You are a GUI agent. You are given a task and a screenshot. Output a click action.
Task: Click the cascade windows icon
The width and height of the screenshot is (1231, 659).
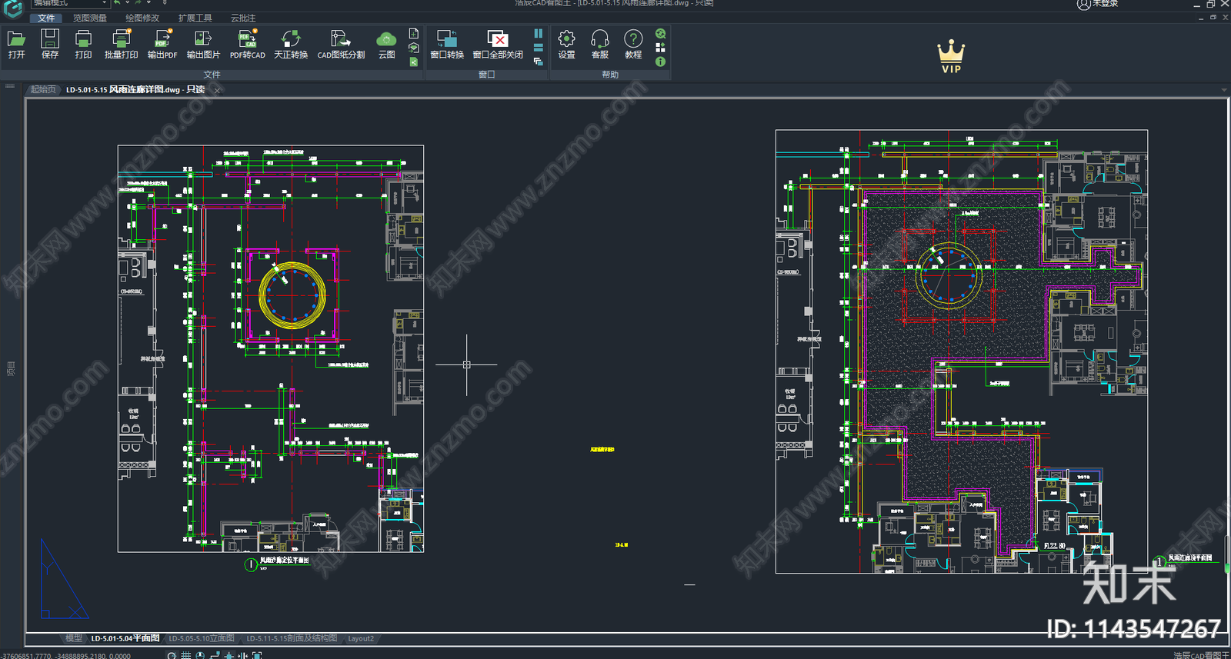[x=539, y=62]
